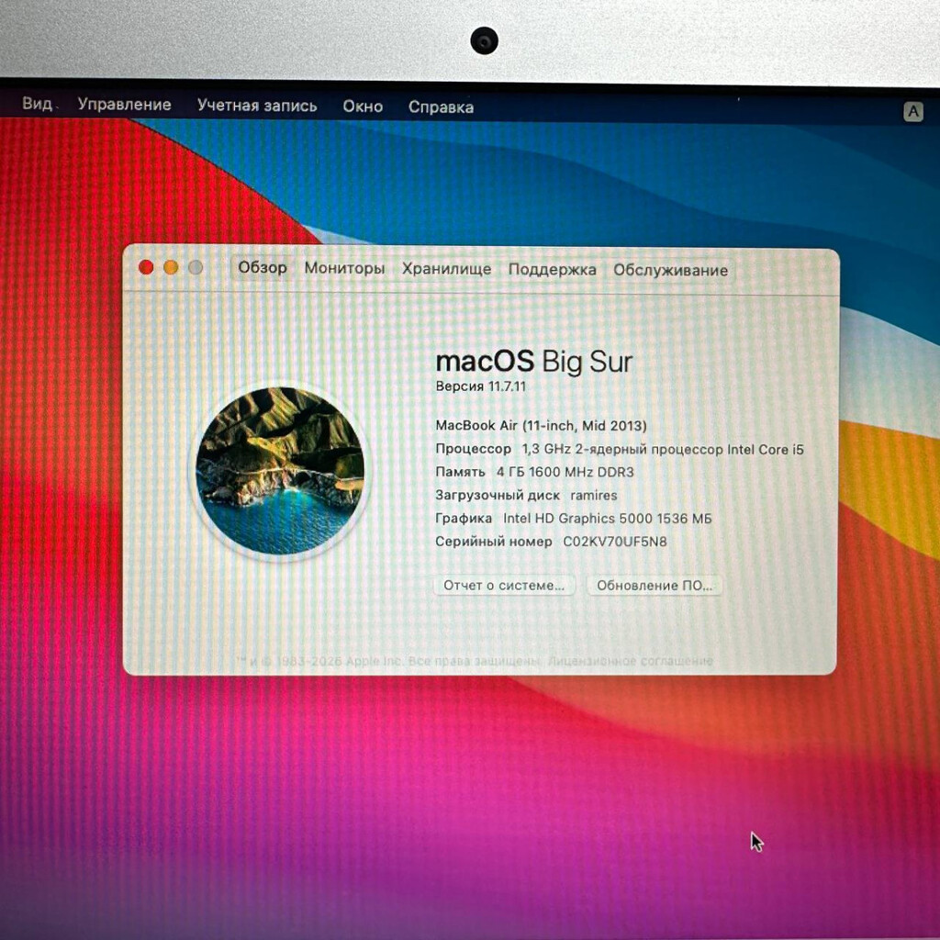Click the gray zoom window button

(x=195, y=267)
